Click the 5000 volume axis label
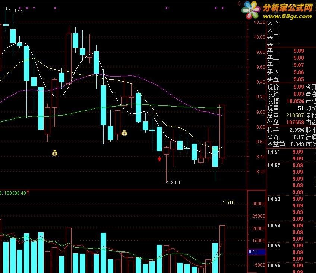This screenshot has height=273, width=316. coord(260,265)
